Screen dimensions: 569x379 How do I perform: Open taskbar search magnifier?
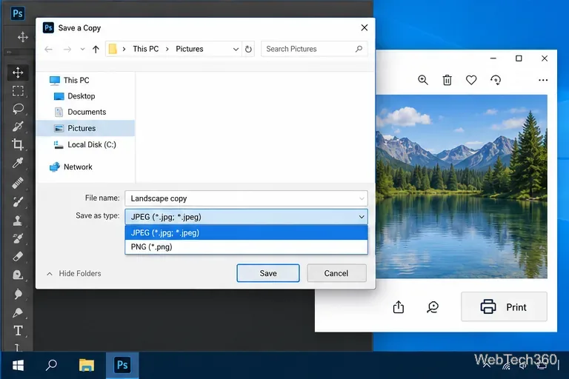[x=51, y=365]
